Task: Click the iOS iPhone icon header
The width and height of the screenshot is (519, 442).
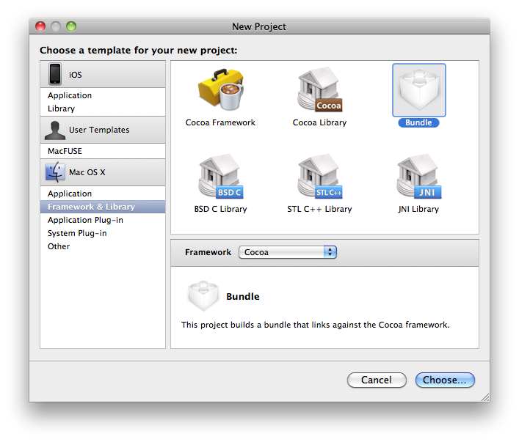Action: pos(56,74)
